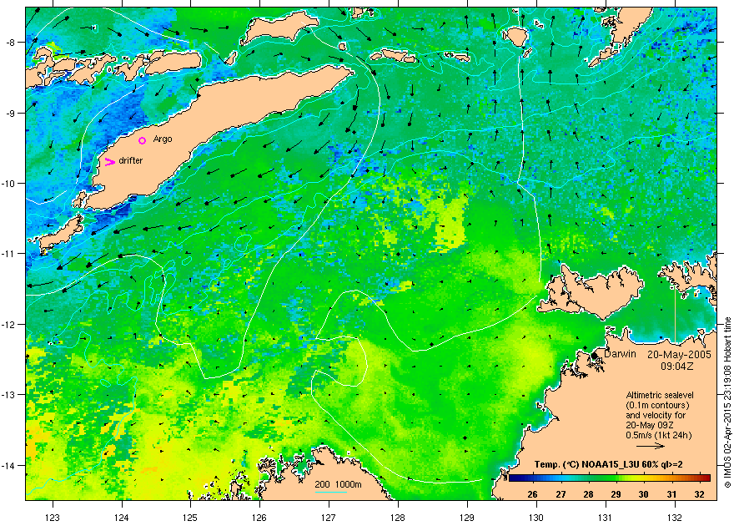Image resolution: width=734 pixels, height=526 pixels.
Task: Click the "0.5m/s (1kt 24h)" legend text
Action: coord(659,435)
